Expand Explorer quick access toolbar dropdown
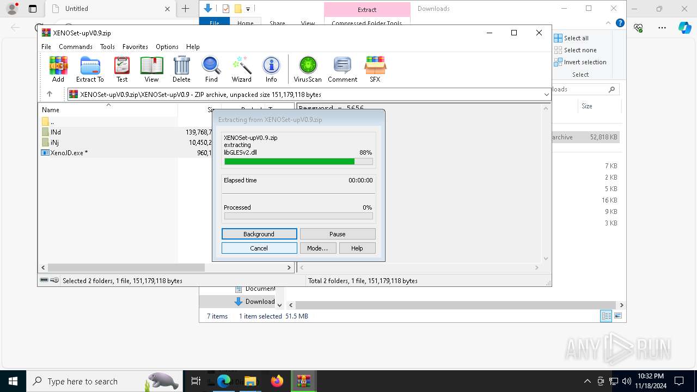The image size is (697, 392). click(248, 9)
